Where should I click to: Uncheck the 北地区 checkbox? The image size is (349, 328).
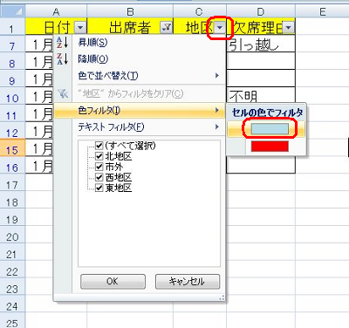point(99,156)
